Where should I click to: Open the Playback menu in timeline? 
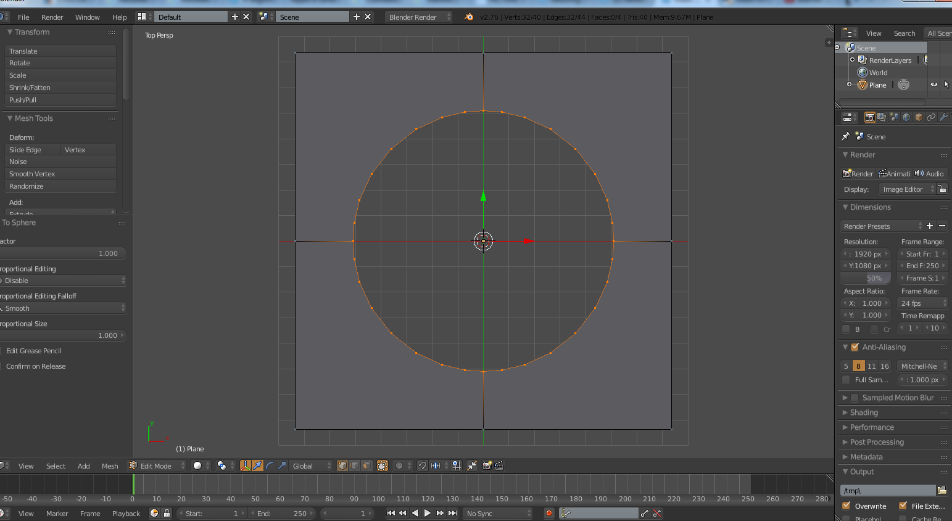tap(126, 513)
